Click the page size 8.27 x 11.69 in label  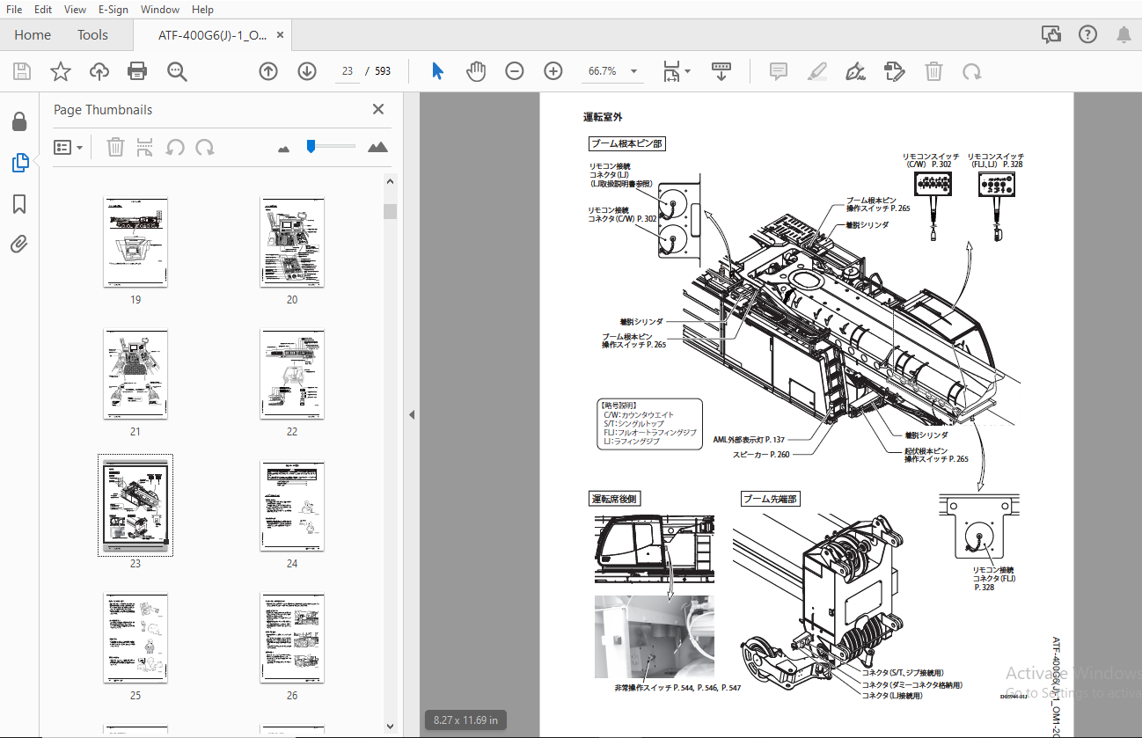pos(465,720)
